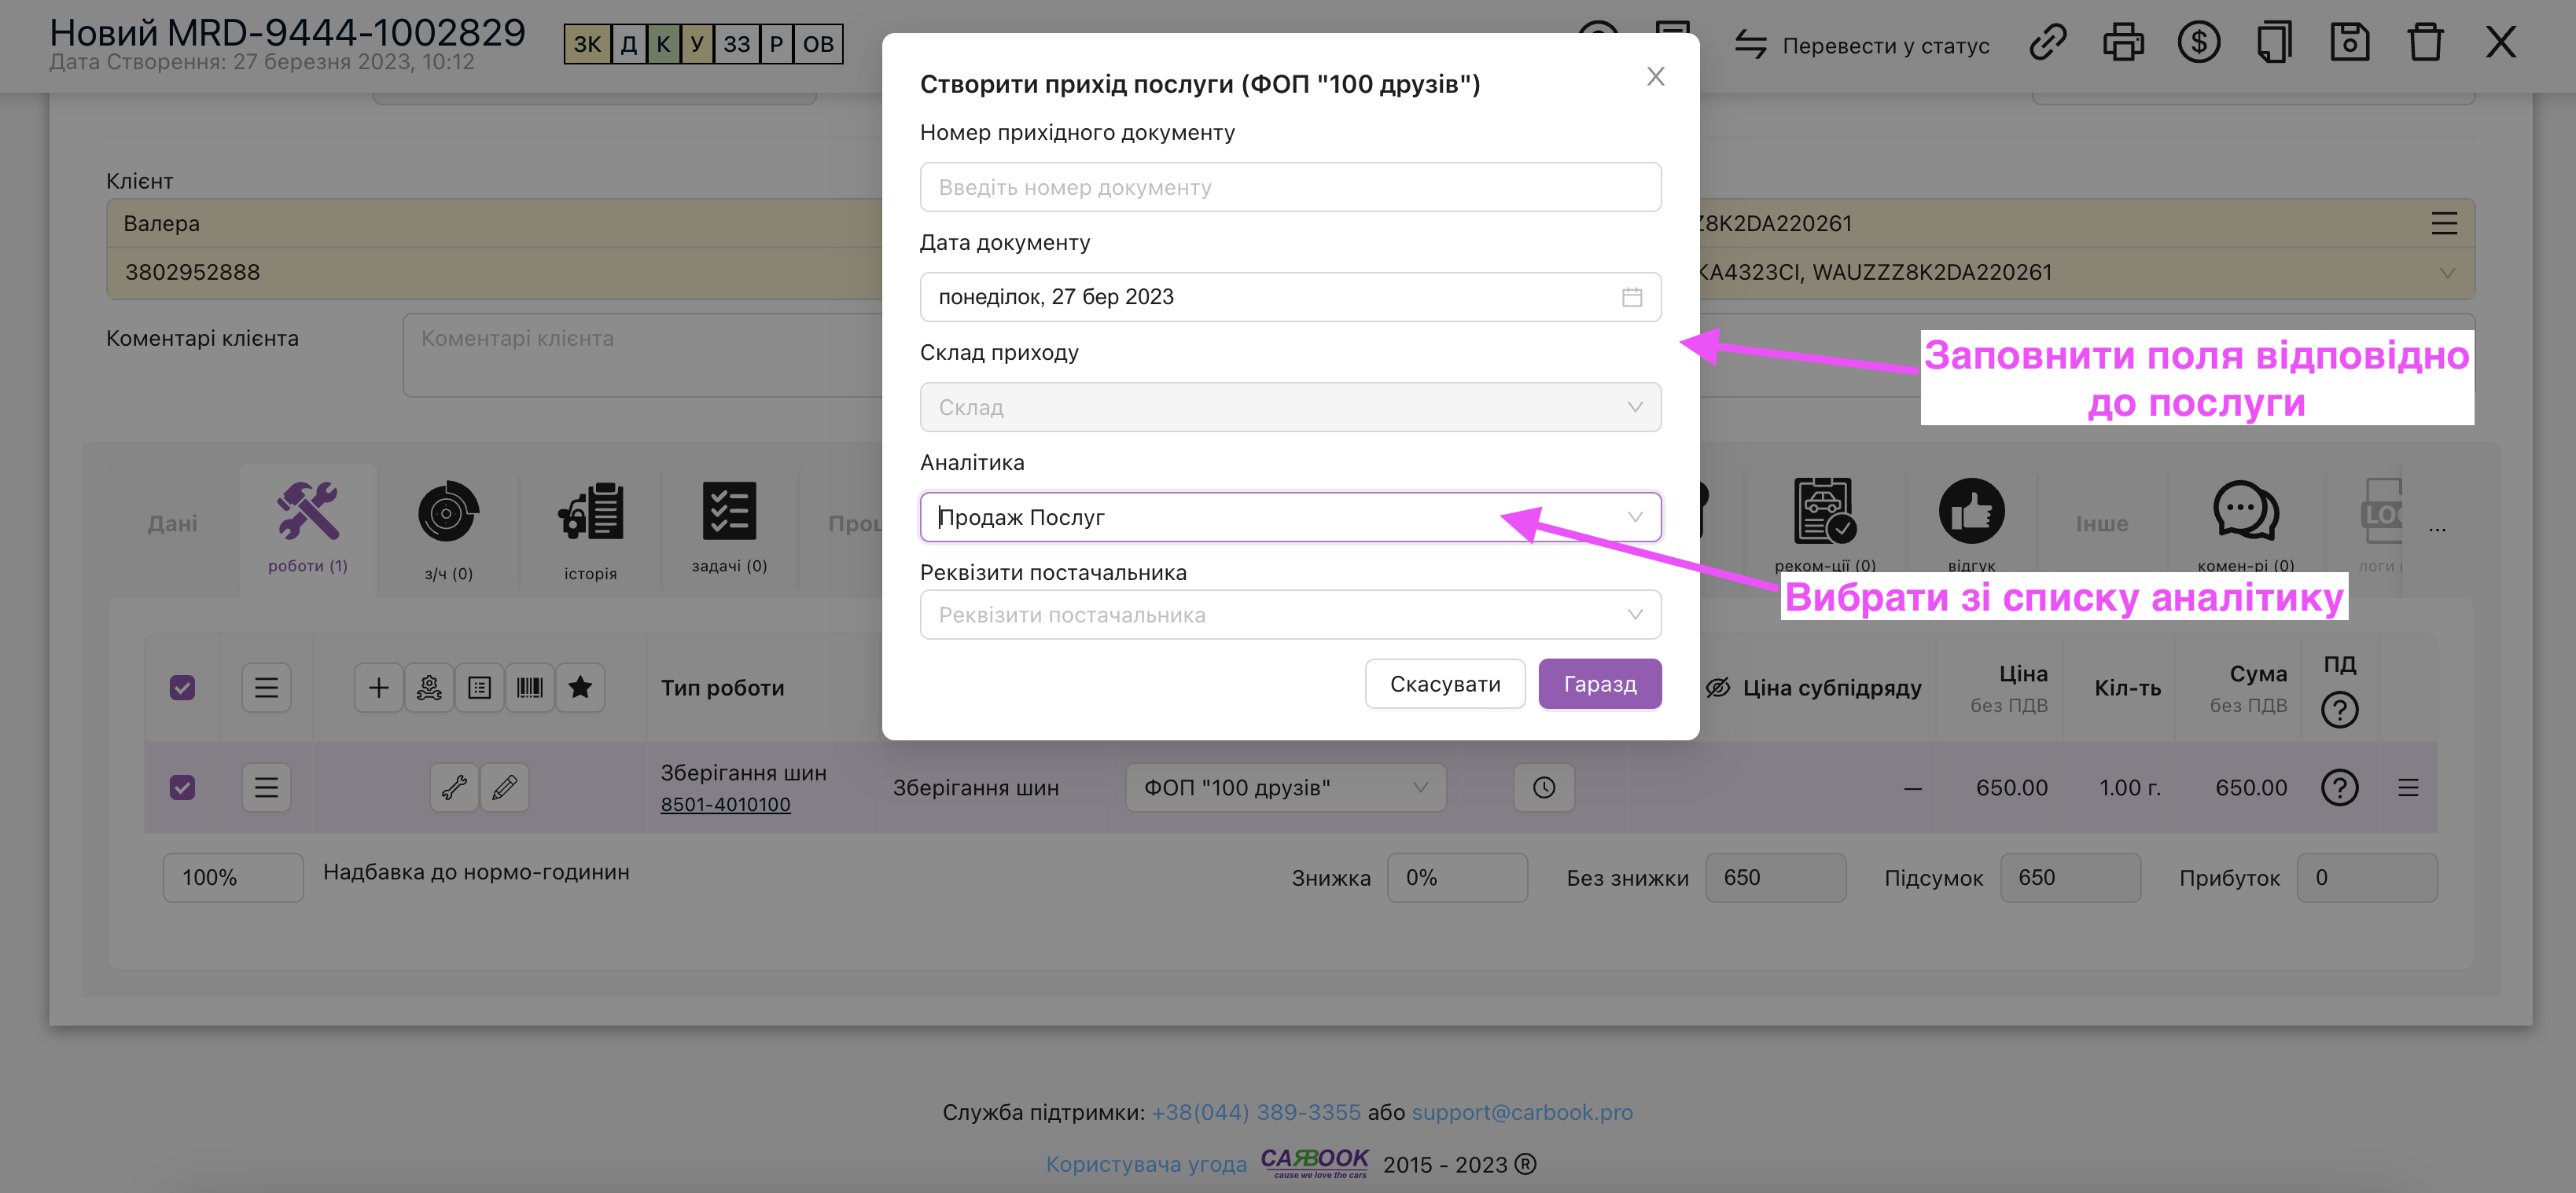The image size is (2576, 1193).
Task: Copy the order using the duplicate icon
Action: point(2273,43)
